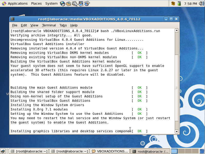205x154 pixels.
Task: Launch the web browser globe icon
Action: [63, 4]
